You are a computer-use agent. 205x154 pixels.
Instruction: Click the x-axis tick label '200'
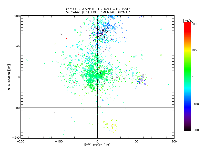(174, 141)
